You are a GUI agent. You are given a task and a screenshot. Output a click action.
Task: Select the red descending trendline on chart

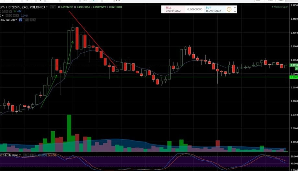pyautogui.click(x=93, y=39)
